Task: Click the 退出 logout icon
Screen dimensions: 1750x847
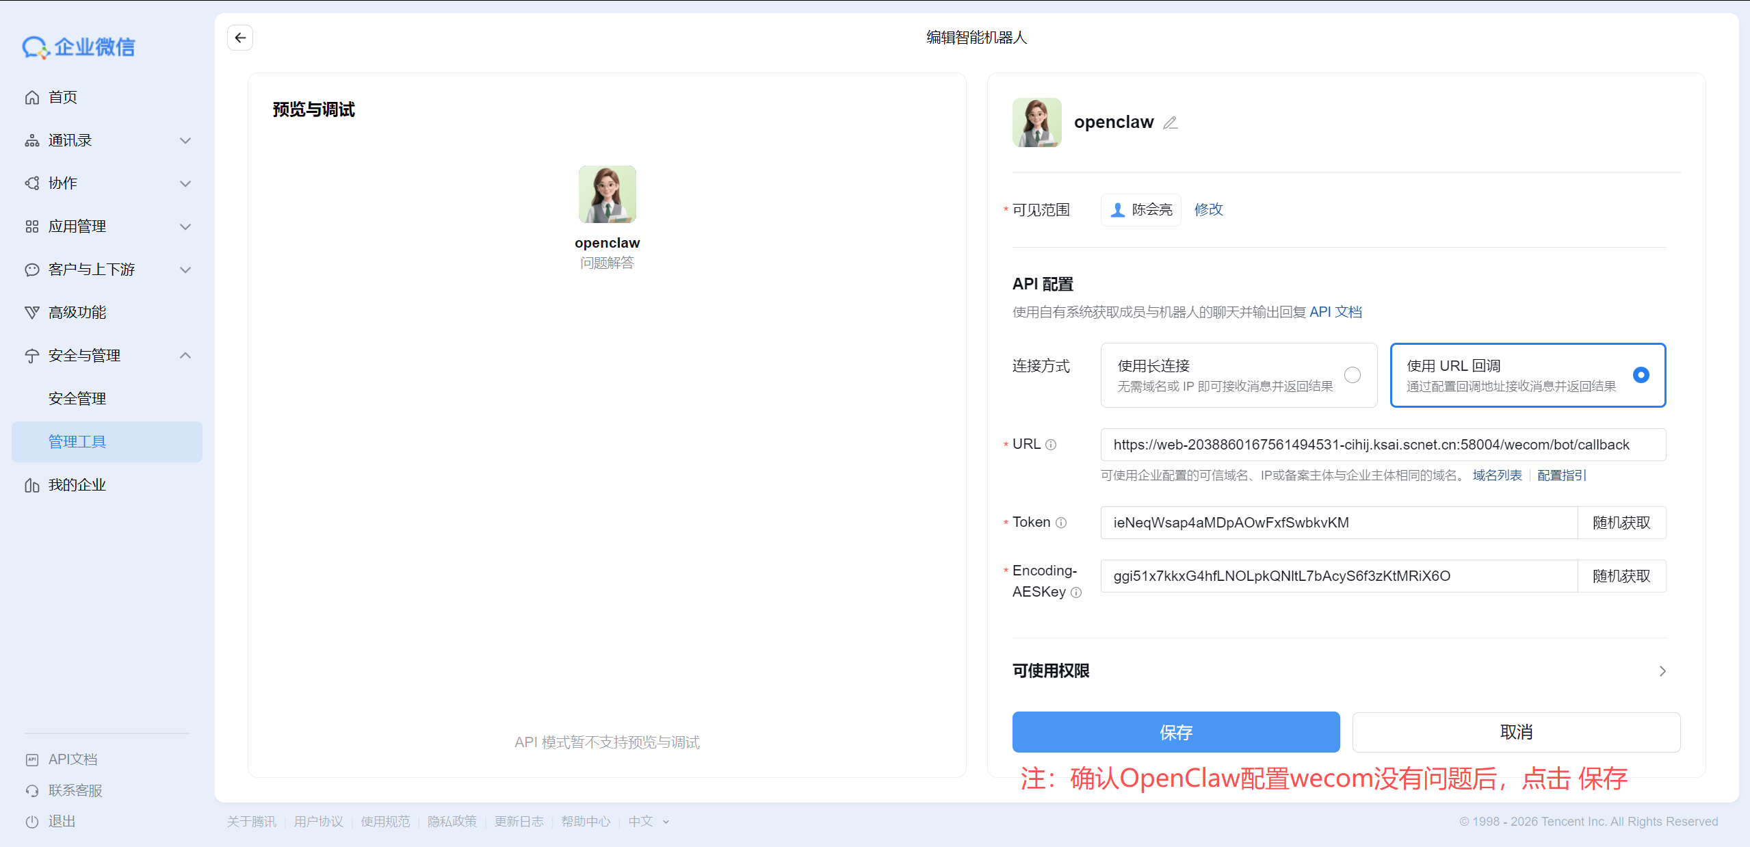Action: click(32, 821)
